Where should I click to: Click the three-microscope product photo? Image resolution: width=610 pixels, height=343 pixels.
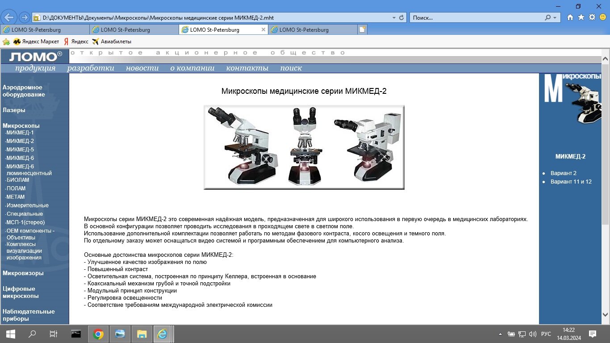tap(304, 147)
